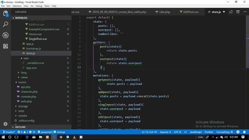Collapse the routes folder

pyautogui.click(x=22, y=82)
